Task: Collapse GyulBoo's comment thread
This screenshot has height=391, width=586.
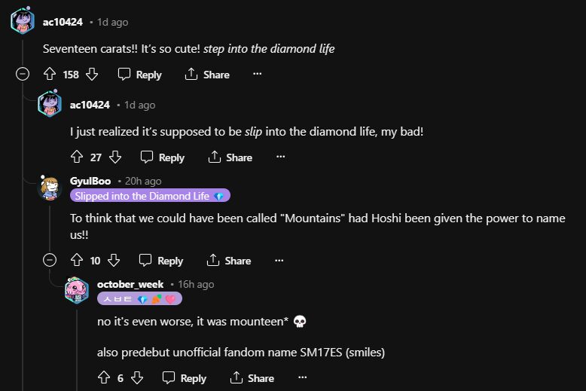Action: coord(50,261)
